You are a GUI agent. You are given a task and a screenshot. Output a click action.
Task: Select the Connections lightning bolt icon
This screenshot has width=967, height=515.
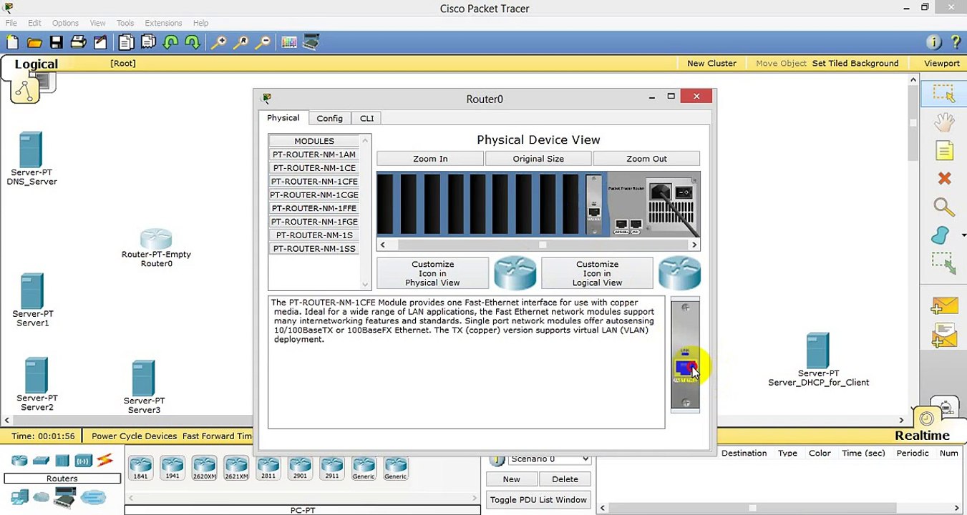[105, 460]
